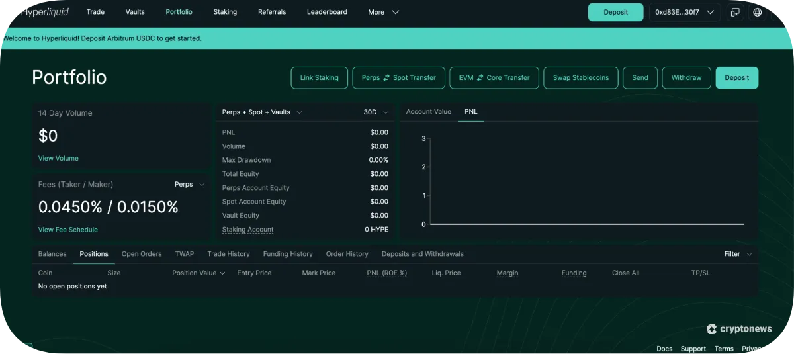Open the Perps fees type dropdown
Viewport: 794px width, 354px height.
click(x=190, y=185)
